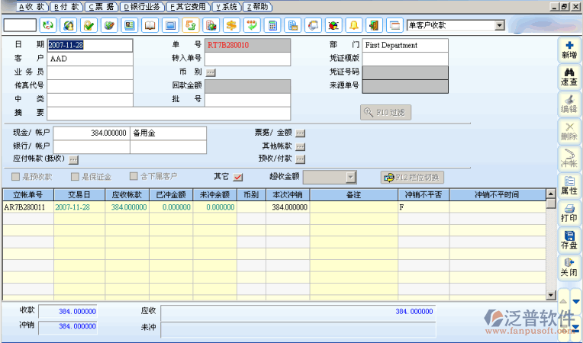583x343 pixels.
Task: Click the 日期 date input field
Action: pyautogui.click(x=89, y=45)
